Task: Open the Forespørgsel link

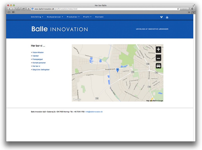Action: [x=37, y=59]
